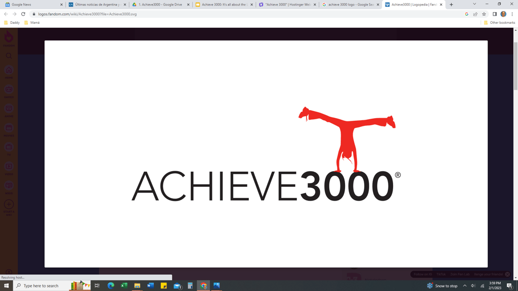Click the scrollbar down arrow

tap(515, 278)
